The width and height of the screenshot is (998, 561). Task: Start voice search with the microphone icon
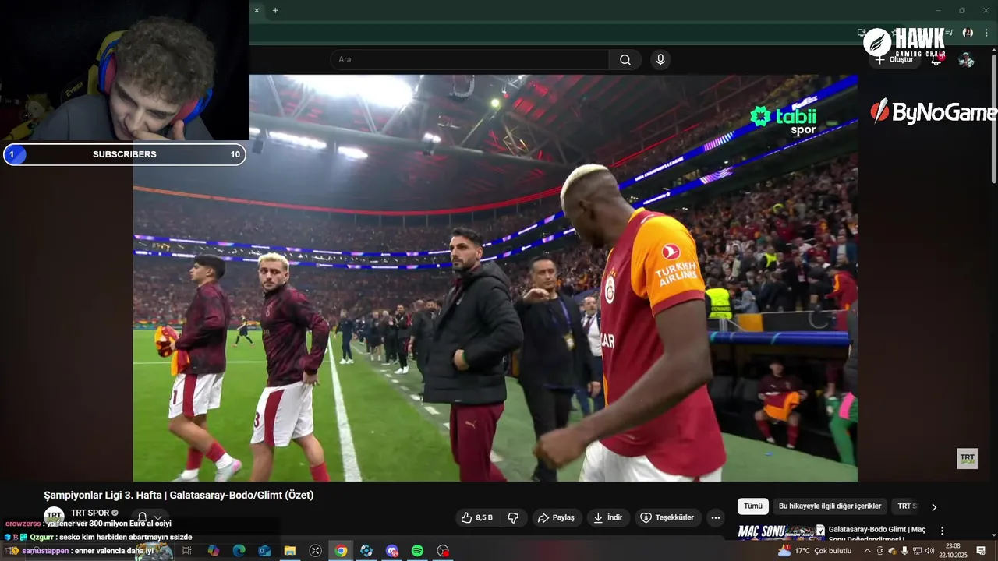660,60
